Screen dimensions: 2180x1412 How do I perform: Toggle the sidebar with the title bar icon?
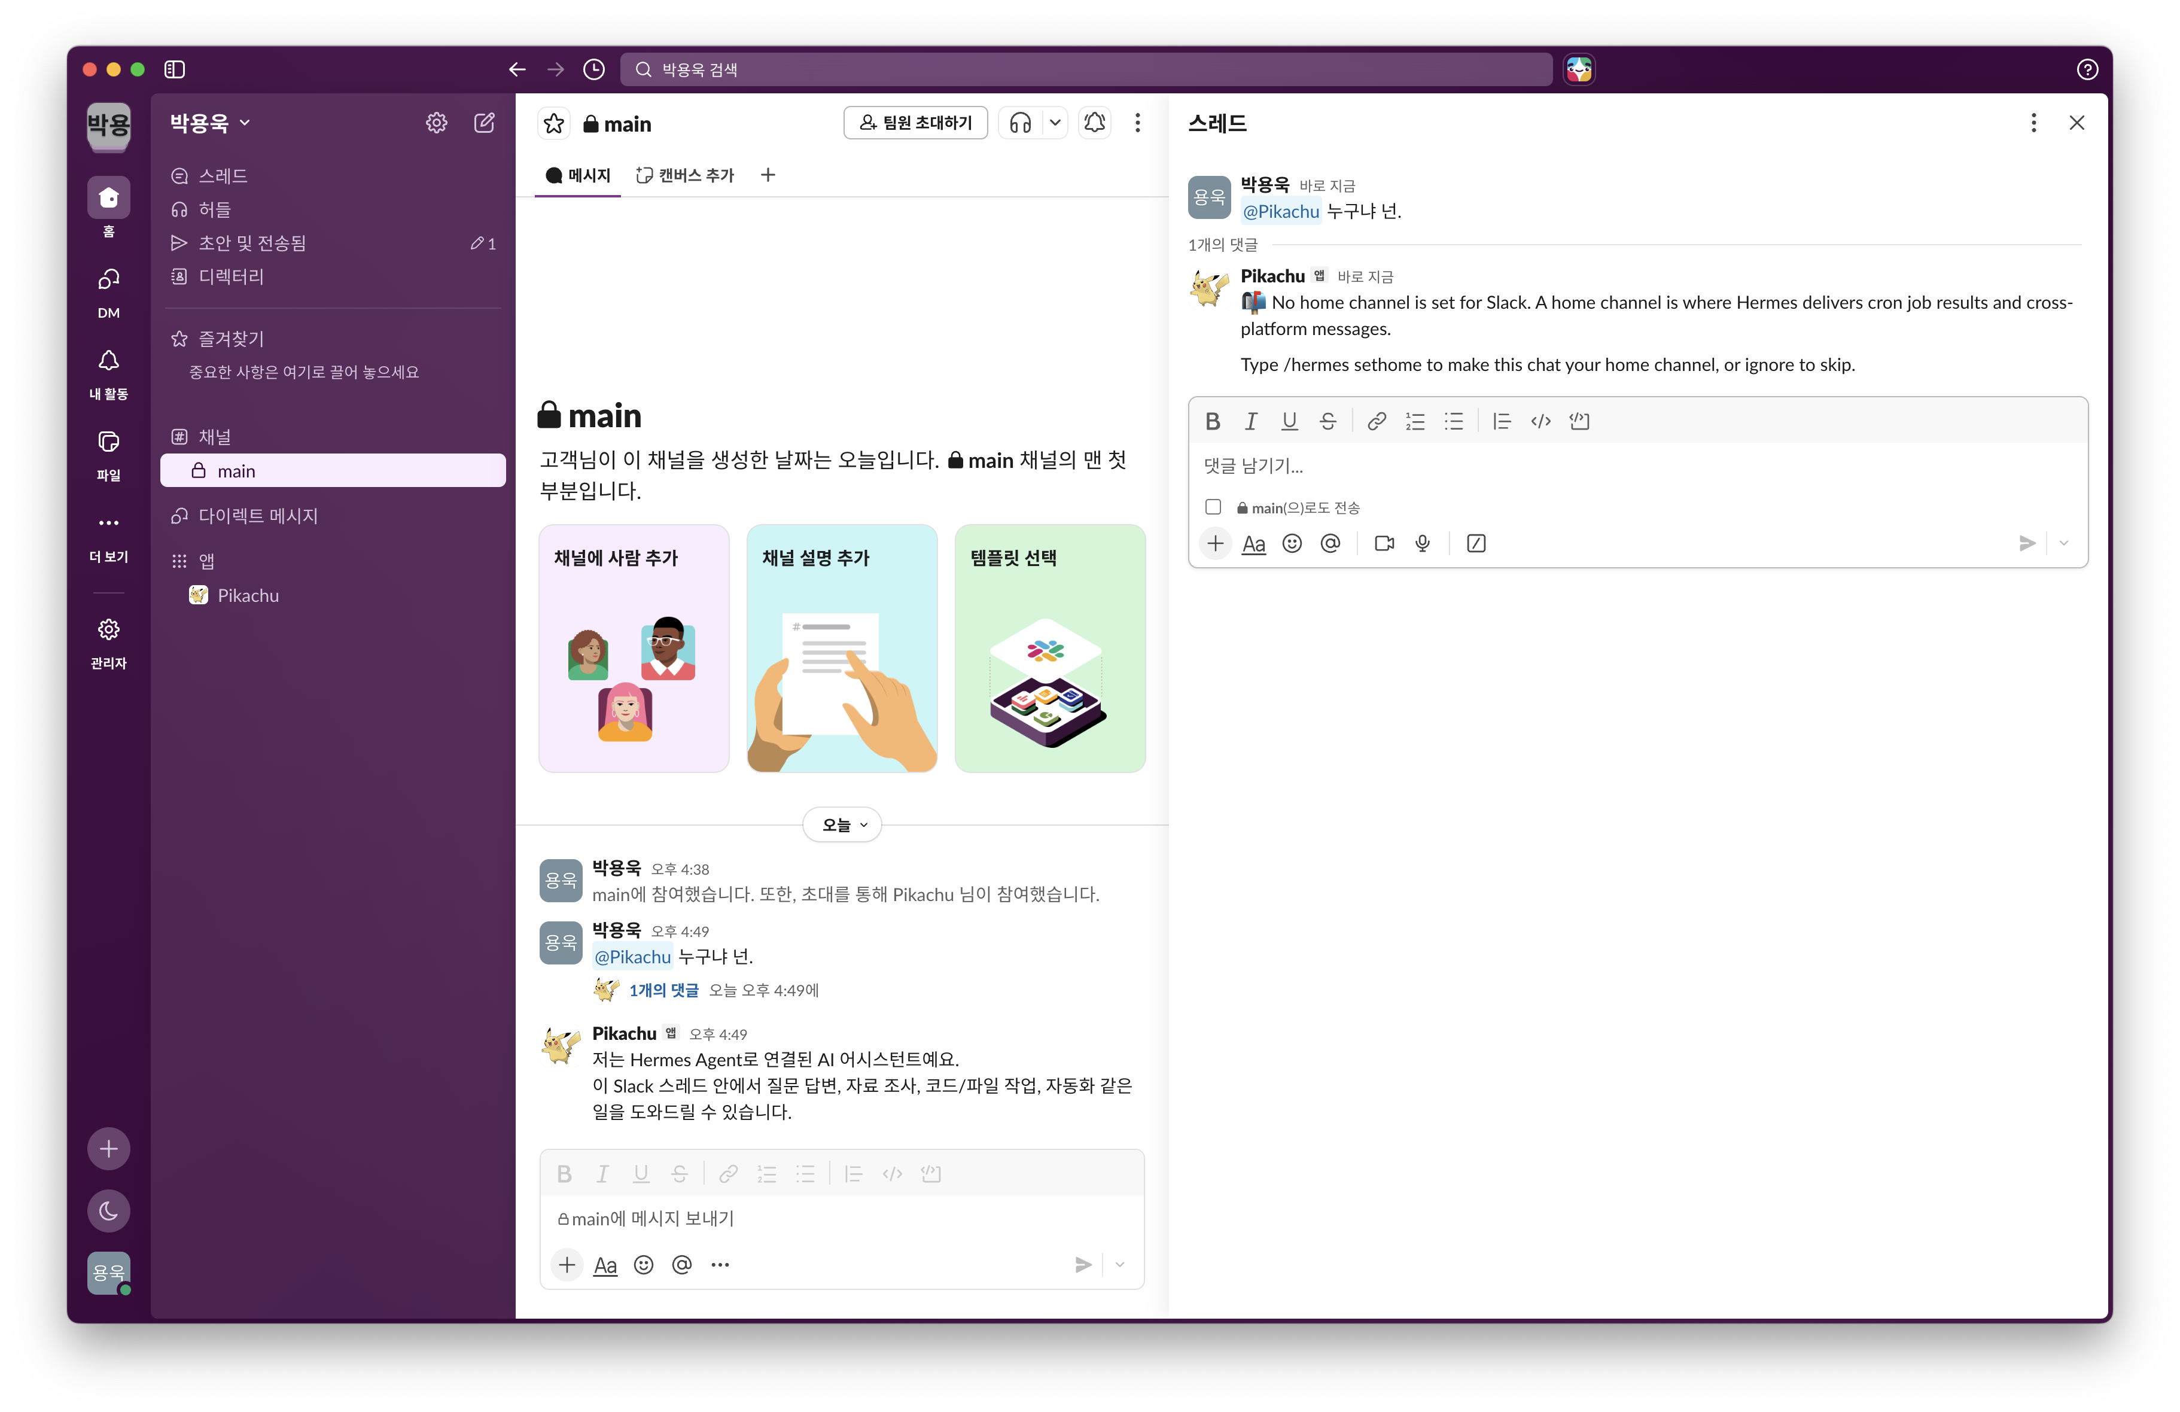[174, 69]
